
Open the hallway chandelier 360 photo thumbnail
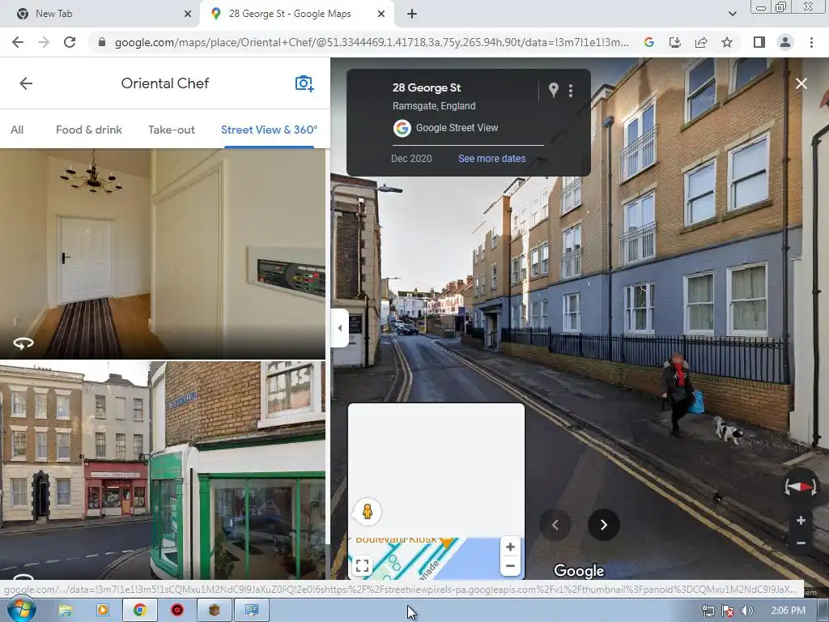tap(162, 253)
